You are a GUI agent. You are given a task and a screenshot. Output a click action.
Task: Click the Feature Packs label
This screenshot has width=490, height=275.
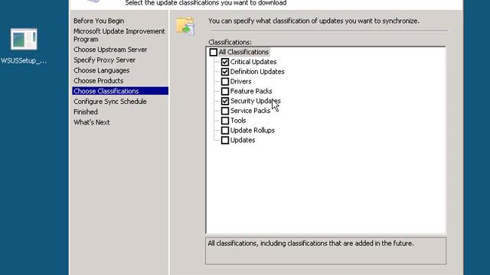[251, 91]
